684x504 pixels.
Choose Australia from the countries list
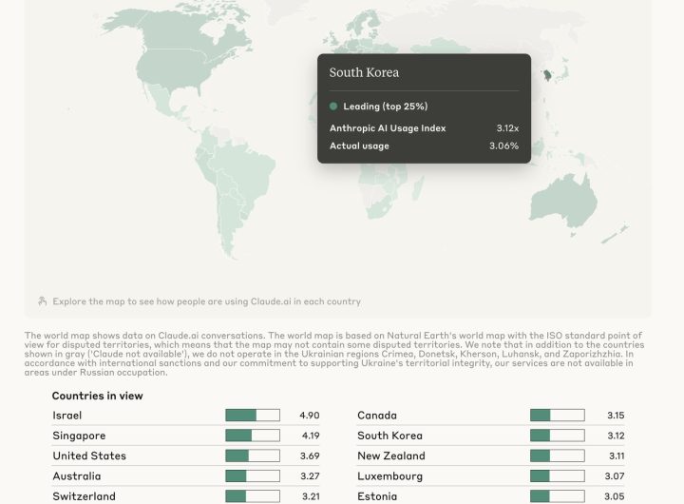coord(76,476)
